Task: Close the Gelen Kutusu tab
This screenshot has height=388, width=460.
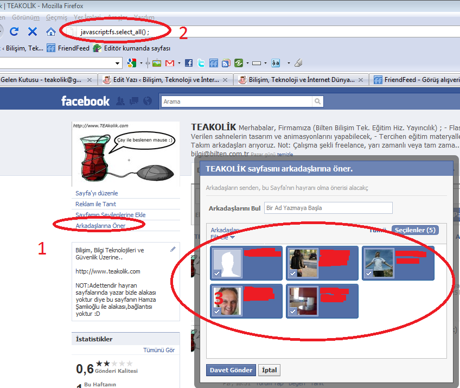Action: [90, 80]
